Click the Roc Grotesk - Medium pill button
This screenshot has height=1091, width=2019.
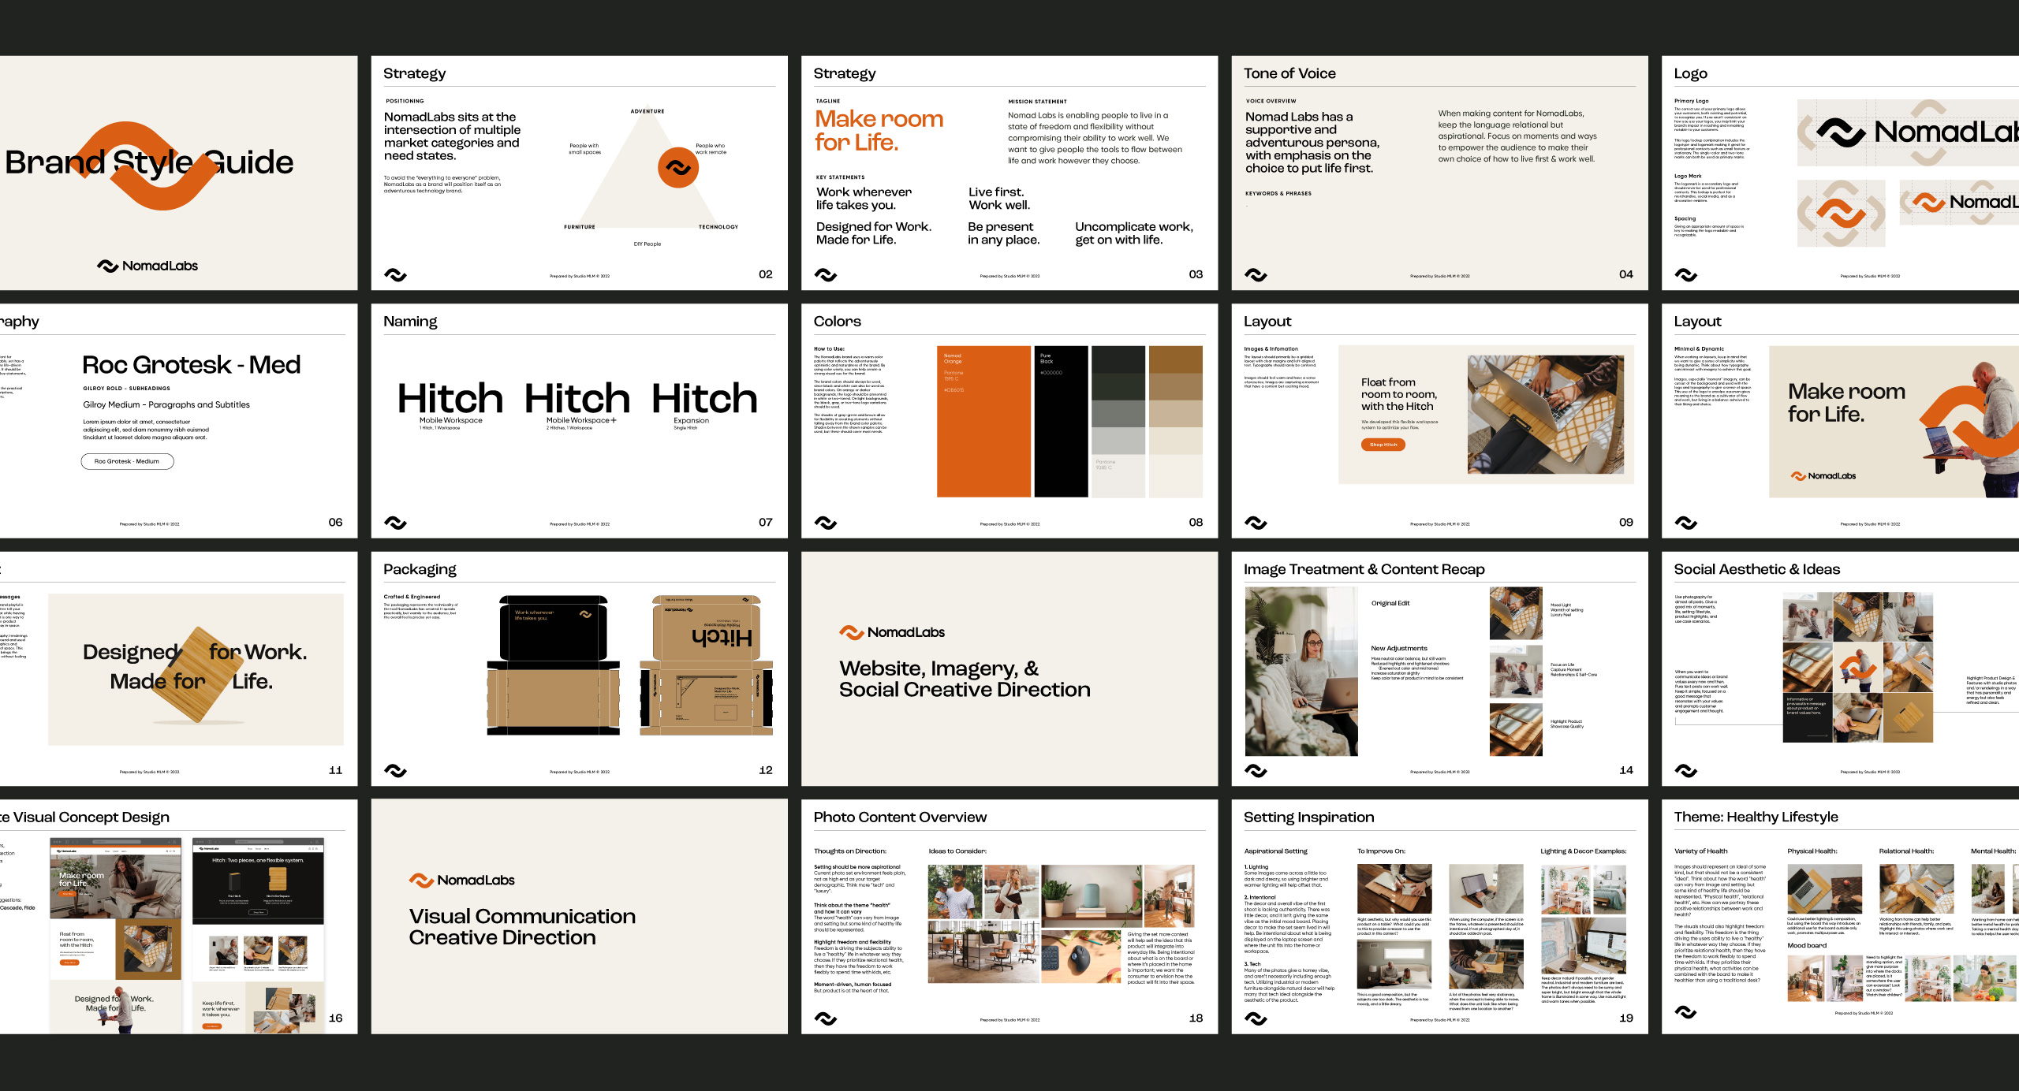[127, 461]
